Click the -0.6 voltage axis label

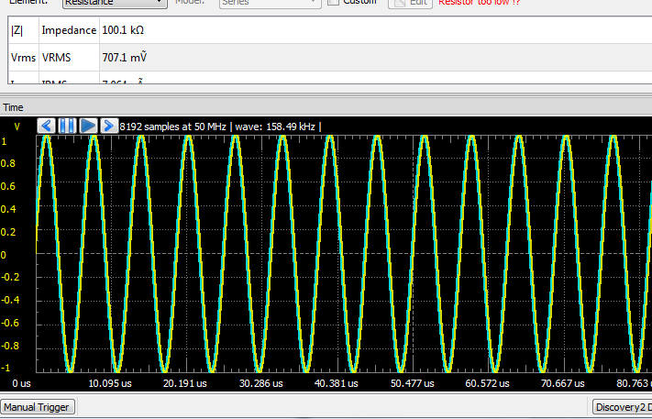10,323
